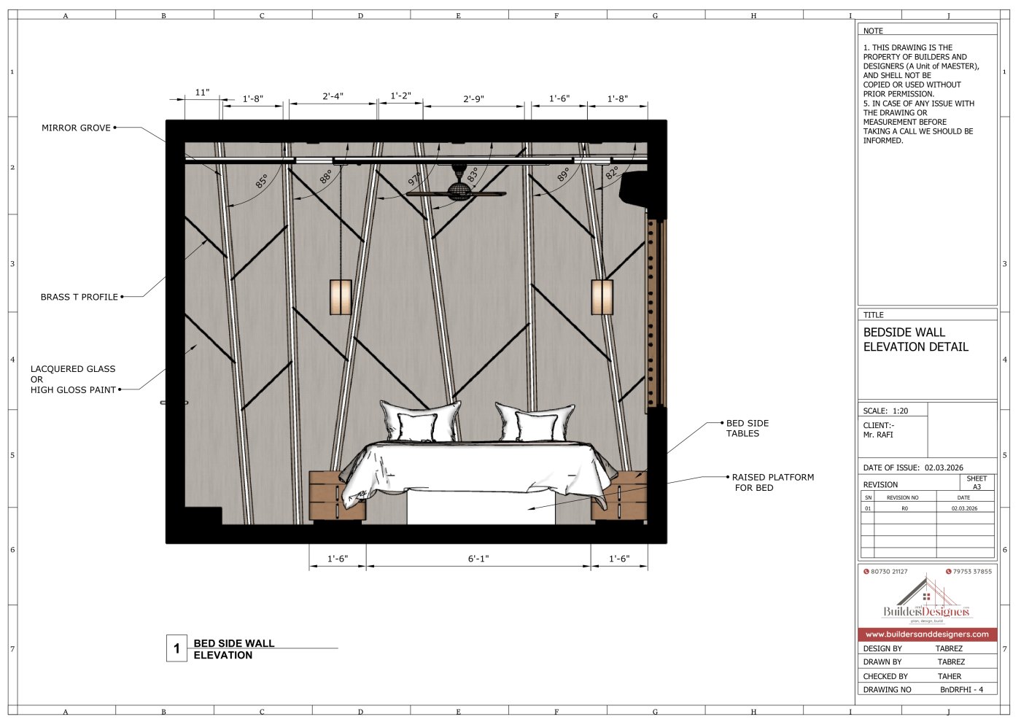Click the BED SIDE TABLES callout
Screen dimensions: 1021x722
coord(747,428)
